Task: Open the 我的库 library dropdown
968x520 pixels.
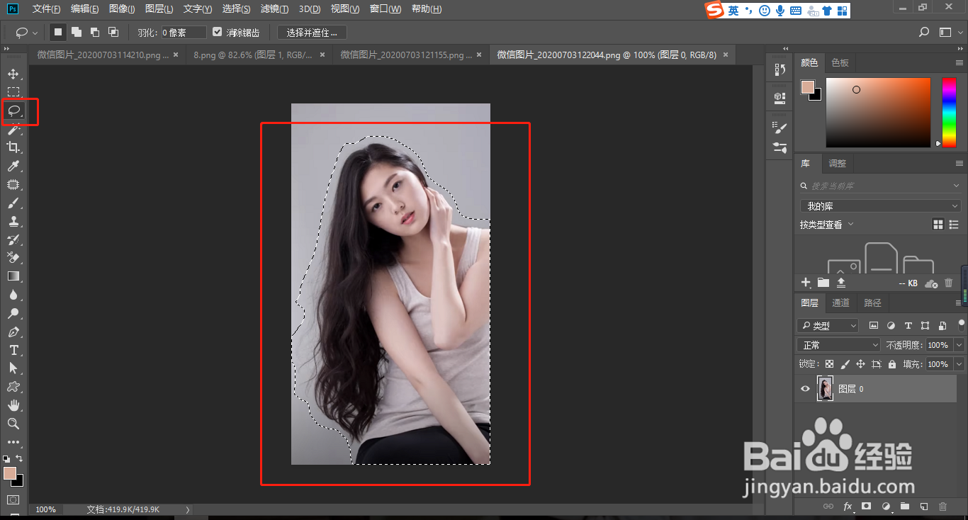Action: click(x=880, y=205)
